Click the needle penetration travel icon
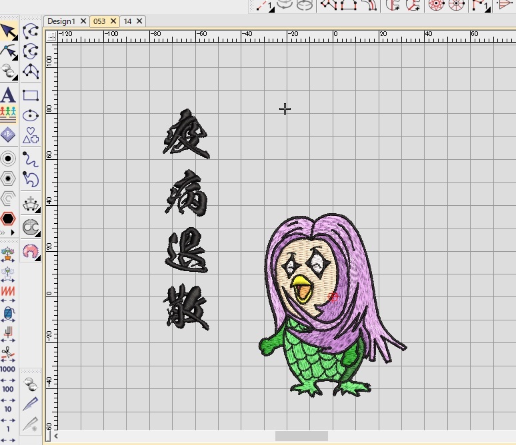516x445 pixels. click(8, 334)
